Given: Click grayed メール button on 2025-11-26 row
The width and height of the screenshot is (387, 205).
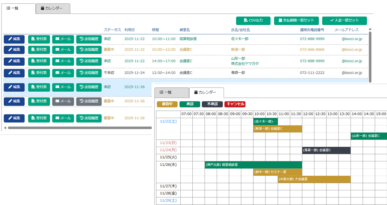Looking at the screenshot, I should (x=63, y=101).
